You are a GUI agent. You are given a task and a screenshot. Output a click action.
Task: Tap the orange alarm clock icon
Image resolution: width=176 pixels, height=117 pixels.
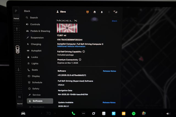(x=87, y=12)
